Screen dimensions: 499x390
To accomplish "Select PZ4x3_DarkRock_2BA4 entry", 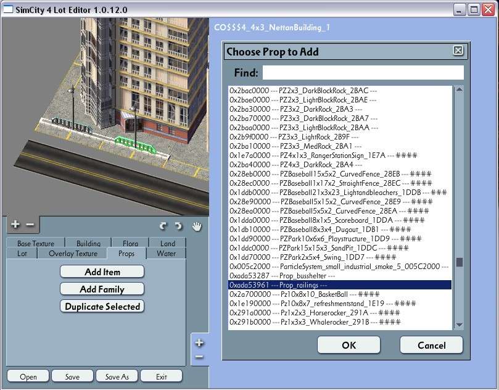I will pos(340,164).
